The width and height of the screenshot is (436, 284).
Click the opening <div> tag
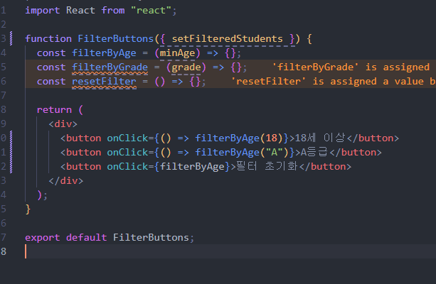63,124
